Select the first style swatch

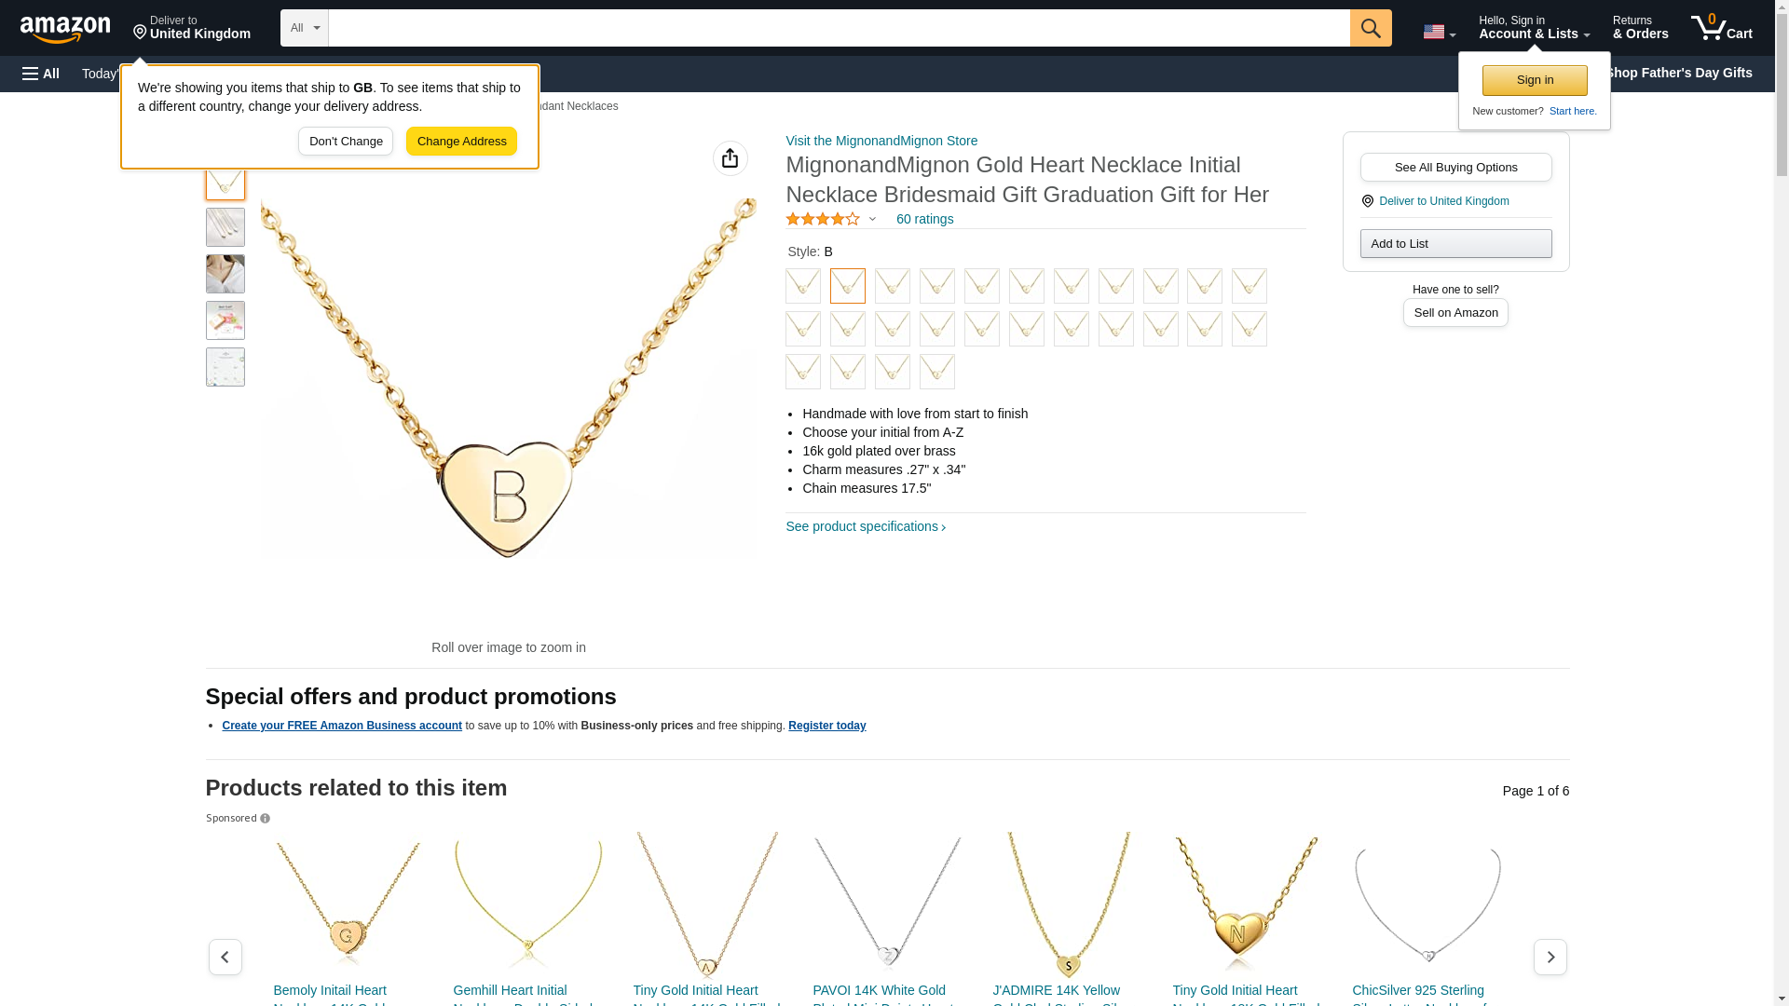[802, 286]
